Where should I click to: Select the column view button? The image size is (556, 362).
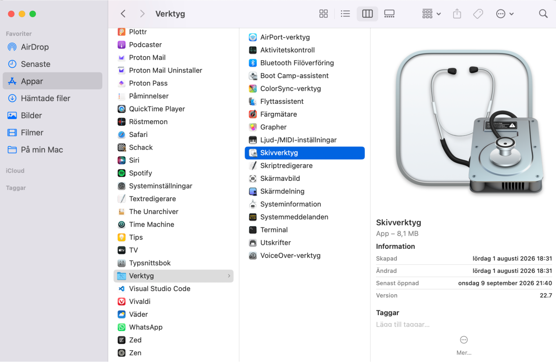click(367, 14)
